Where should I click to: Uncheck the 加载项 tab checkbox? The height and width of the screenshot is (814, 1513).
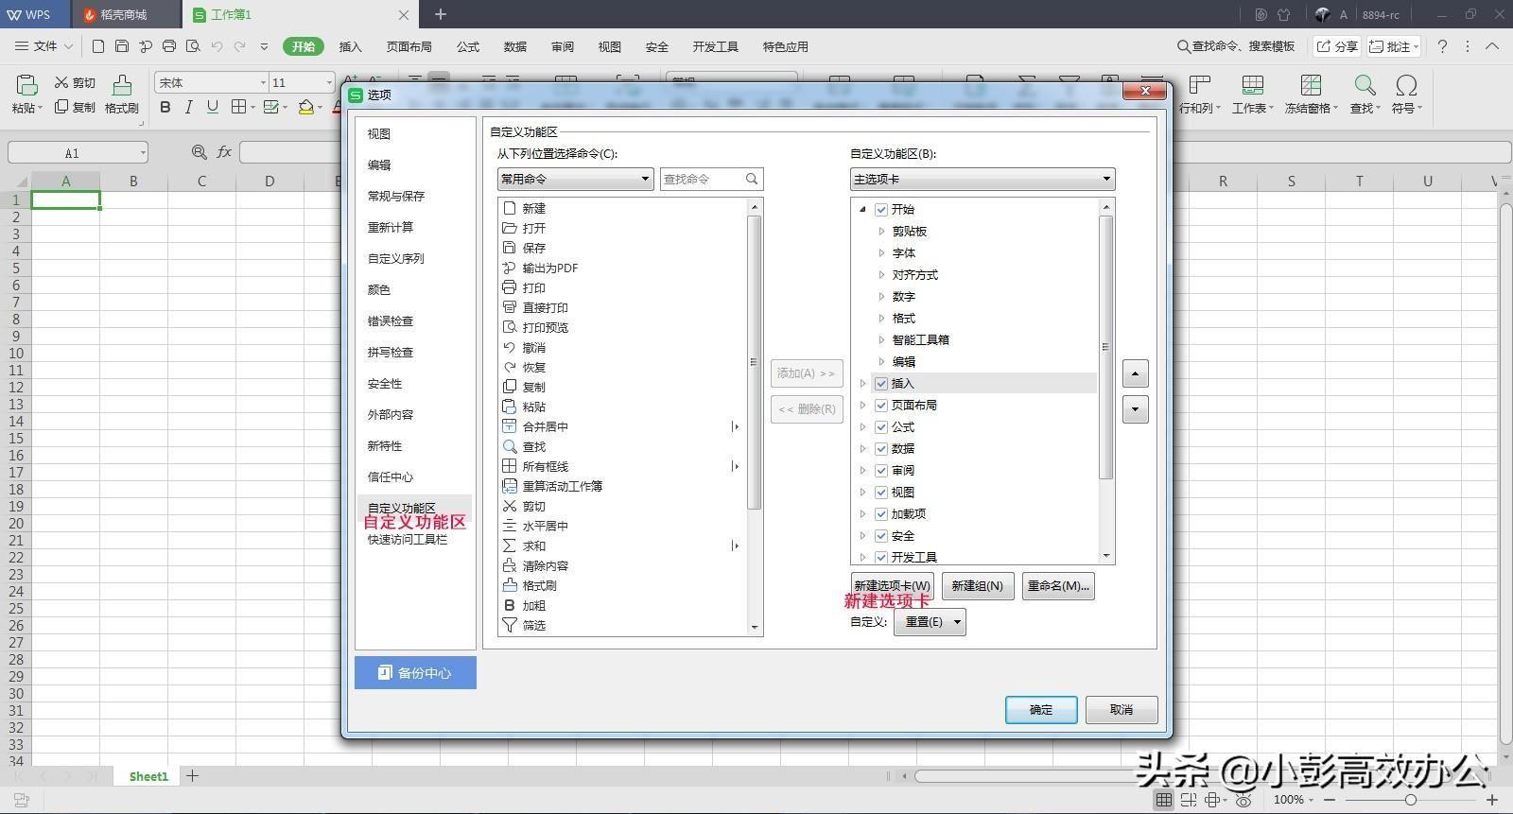pyautogui.click(x=881, y=514)
